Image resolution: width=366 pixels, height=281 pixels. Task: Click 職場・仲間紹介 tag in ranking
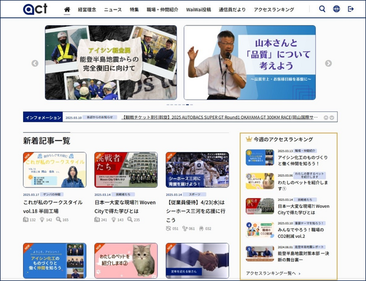click(x=305, y=151)
